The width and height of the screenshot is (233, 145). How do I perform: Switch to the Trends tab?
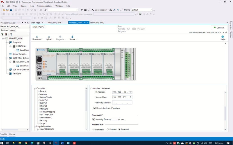(12, 31)
